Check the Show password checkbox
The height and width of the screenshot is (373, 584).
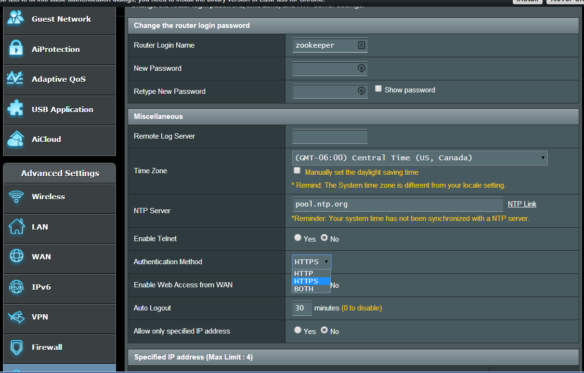pos(378,89)
